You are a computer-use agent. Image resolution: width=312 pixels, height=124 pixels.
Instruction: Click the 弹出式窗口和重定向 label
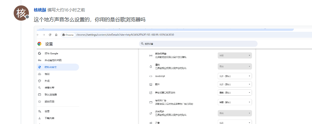coord(165,93)
